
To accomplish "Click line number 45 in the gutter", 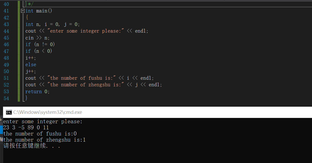I will [x=6, y=38].
